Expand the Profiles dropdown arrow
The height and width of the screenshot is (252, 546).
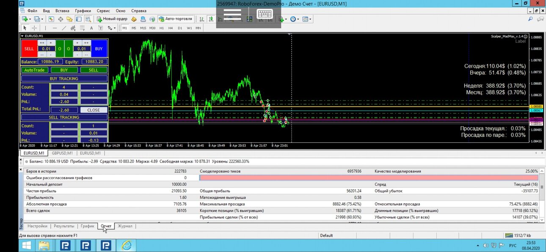point(42,19)
